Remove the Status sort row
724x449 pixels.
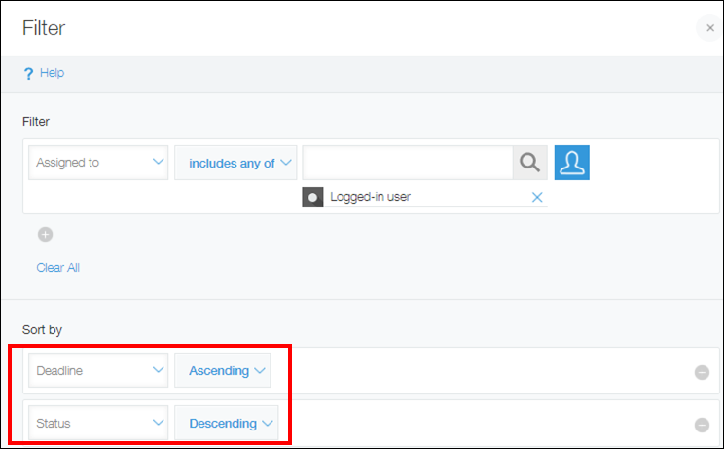[702, 424]
